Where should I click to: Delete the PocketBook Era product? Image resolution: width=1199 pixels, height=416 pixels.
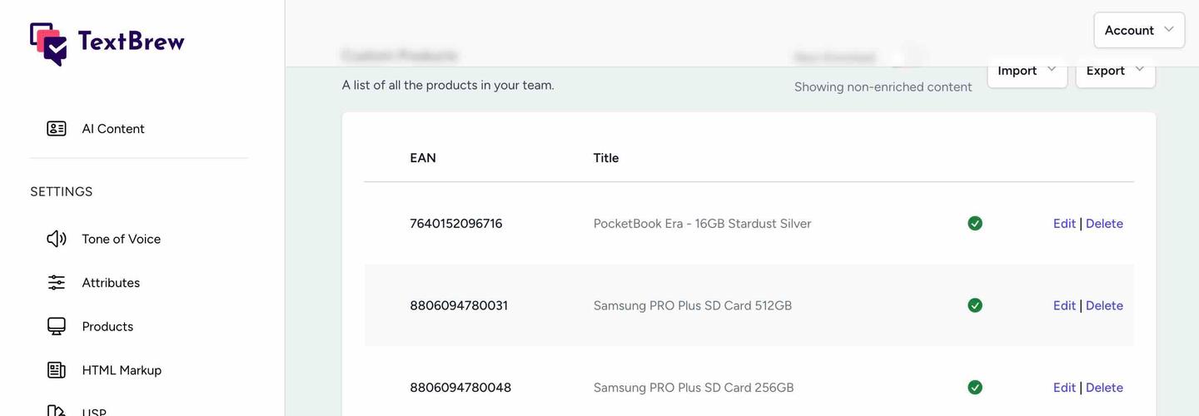(1104, 224)
